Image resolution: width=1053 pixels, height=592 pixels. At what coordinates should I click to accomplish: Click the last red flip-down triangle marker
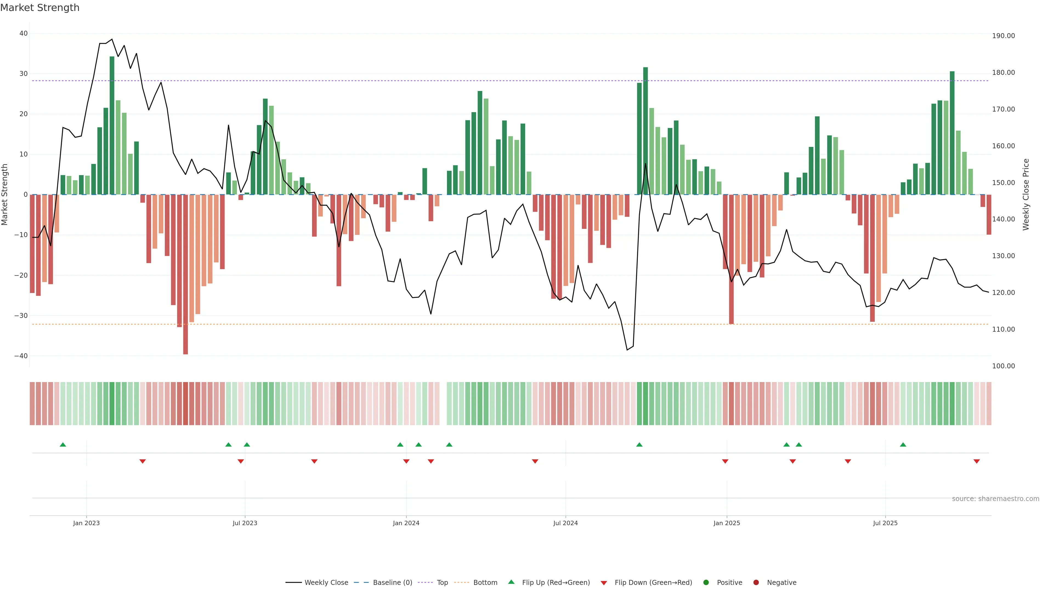pos(976,461)
